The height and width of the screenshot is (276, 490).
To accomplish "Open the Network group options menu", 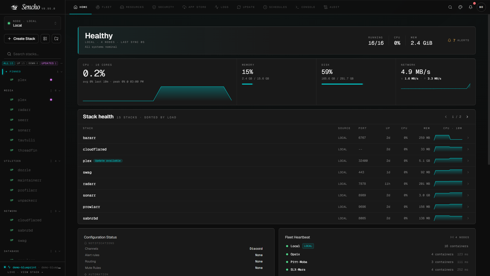I will point(51,211).
